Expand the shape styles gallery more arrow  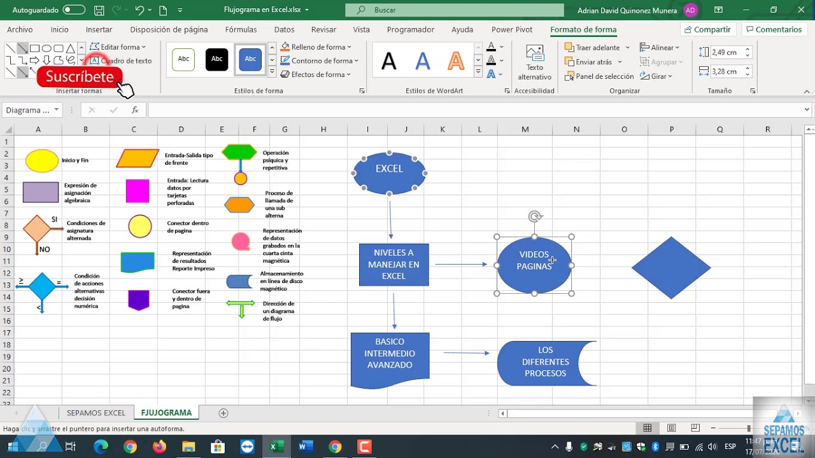272,73
